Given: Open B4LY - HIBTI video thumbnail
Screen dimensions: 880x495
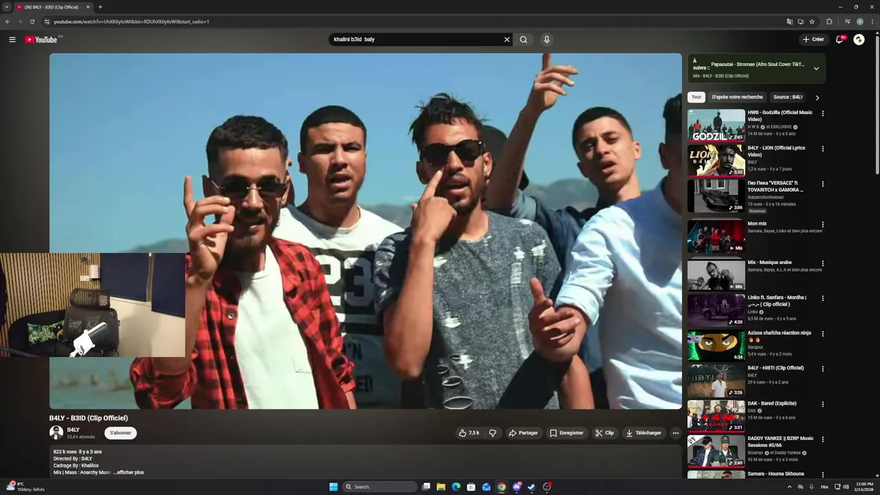Looking at the screenshot, I should coord(716,380).
